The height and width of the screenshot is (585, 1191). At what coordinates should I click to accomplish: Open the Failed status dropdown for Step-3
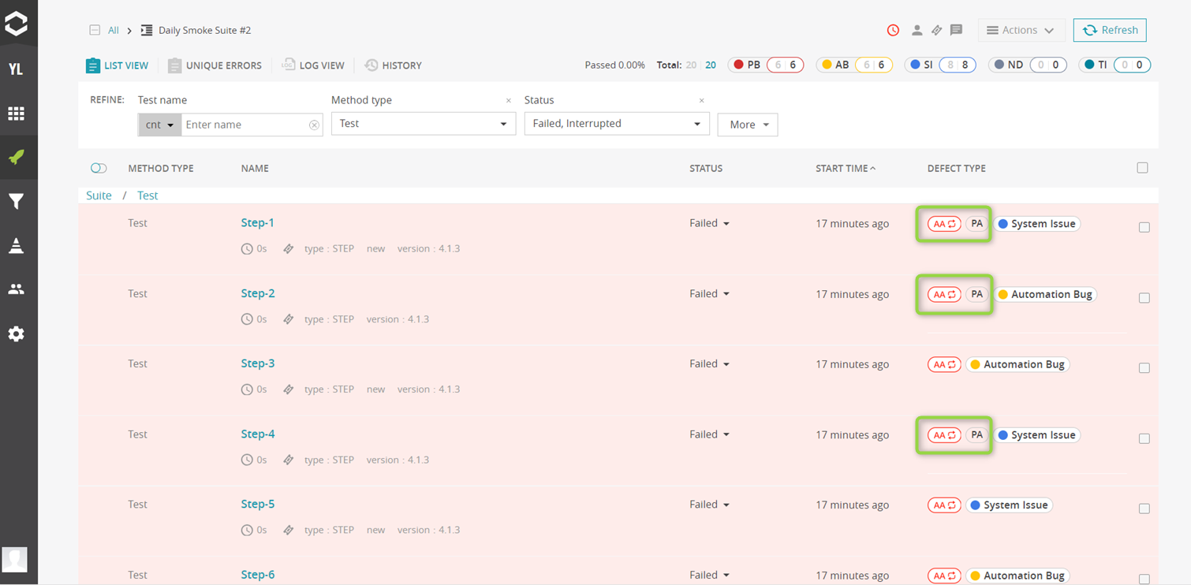click(709, 363)
